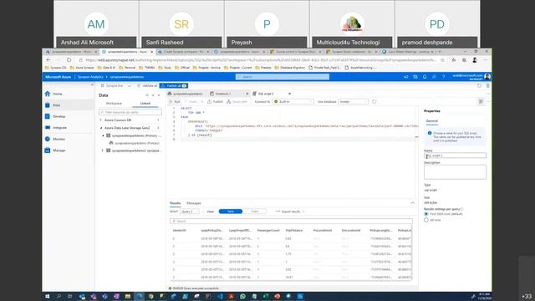
Task: Click Validate all button
Action: point(147,85)
